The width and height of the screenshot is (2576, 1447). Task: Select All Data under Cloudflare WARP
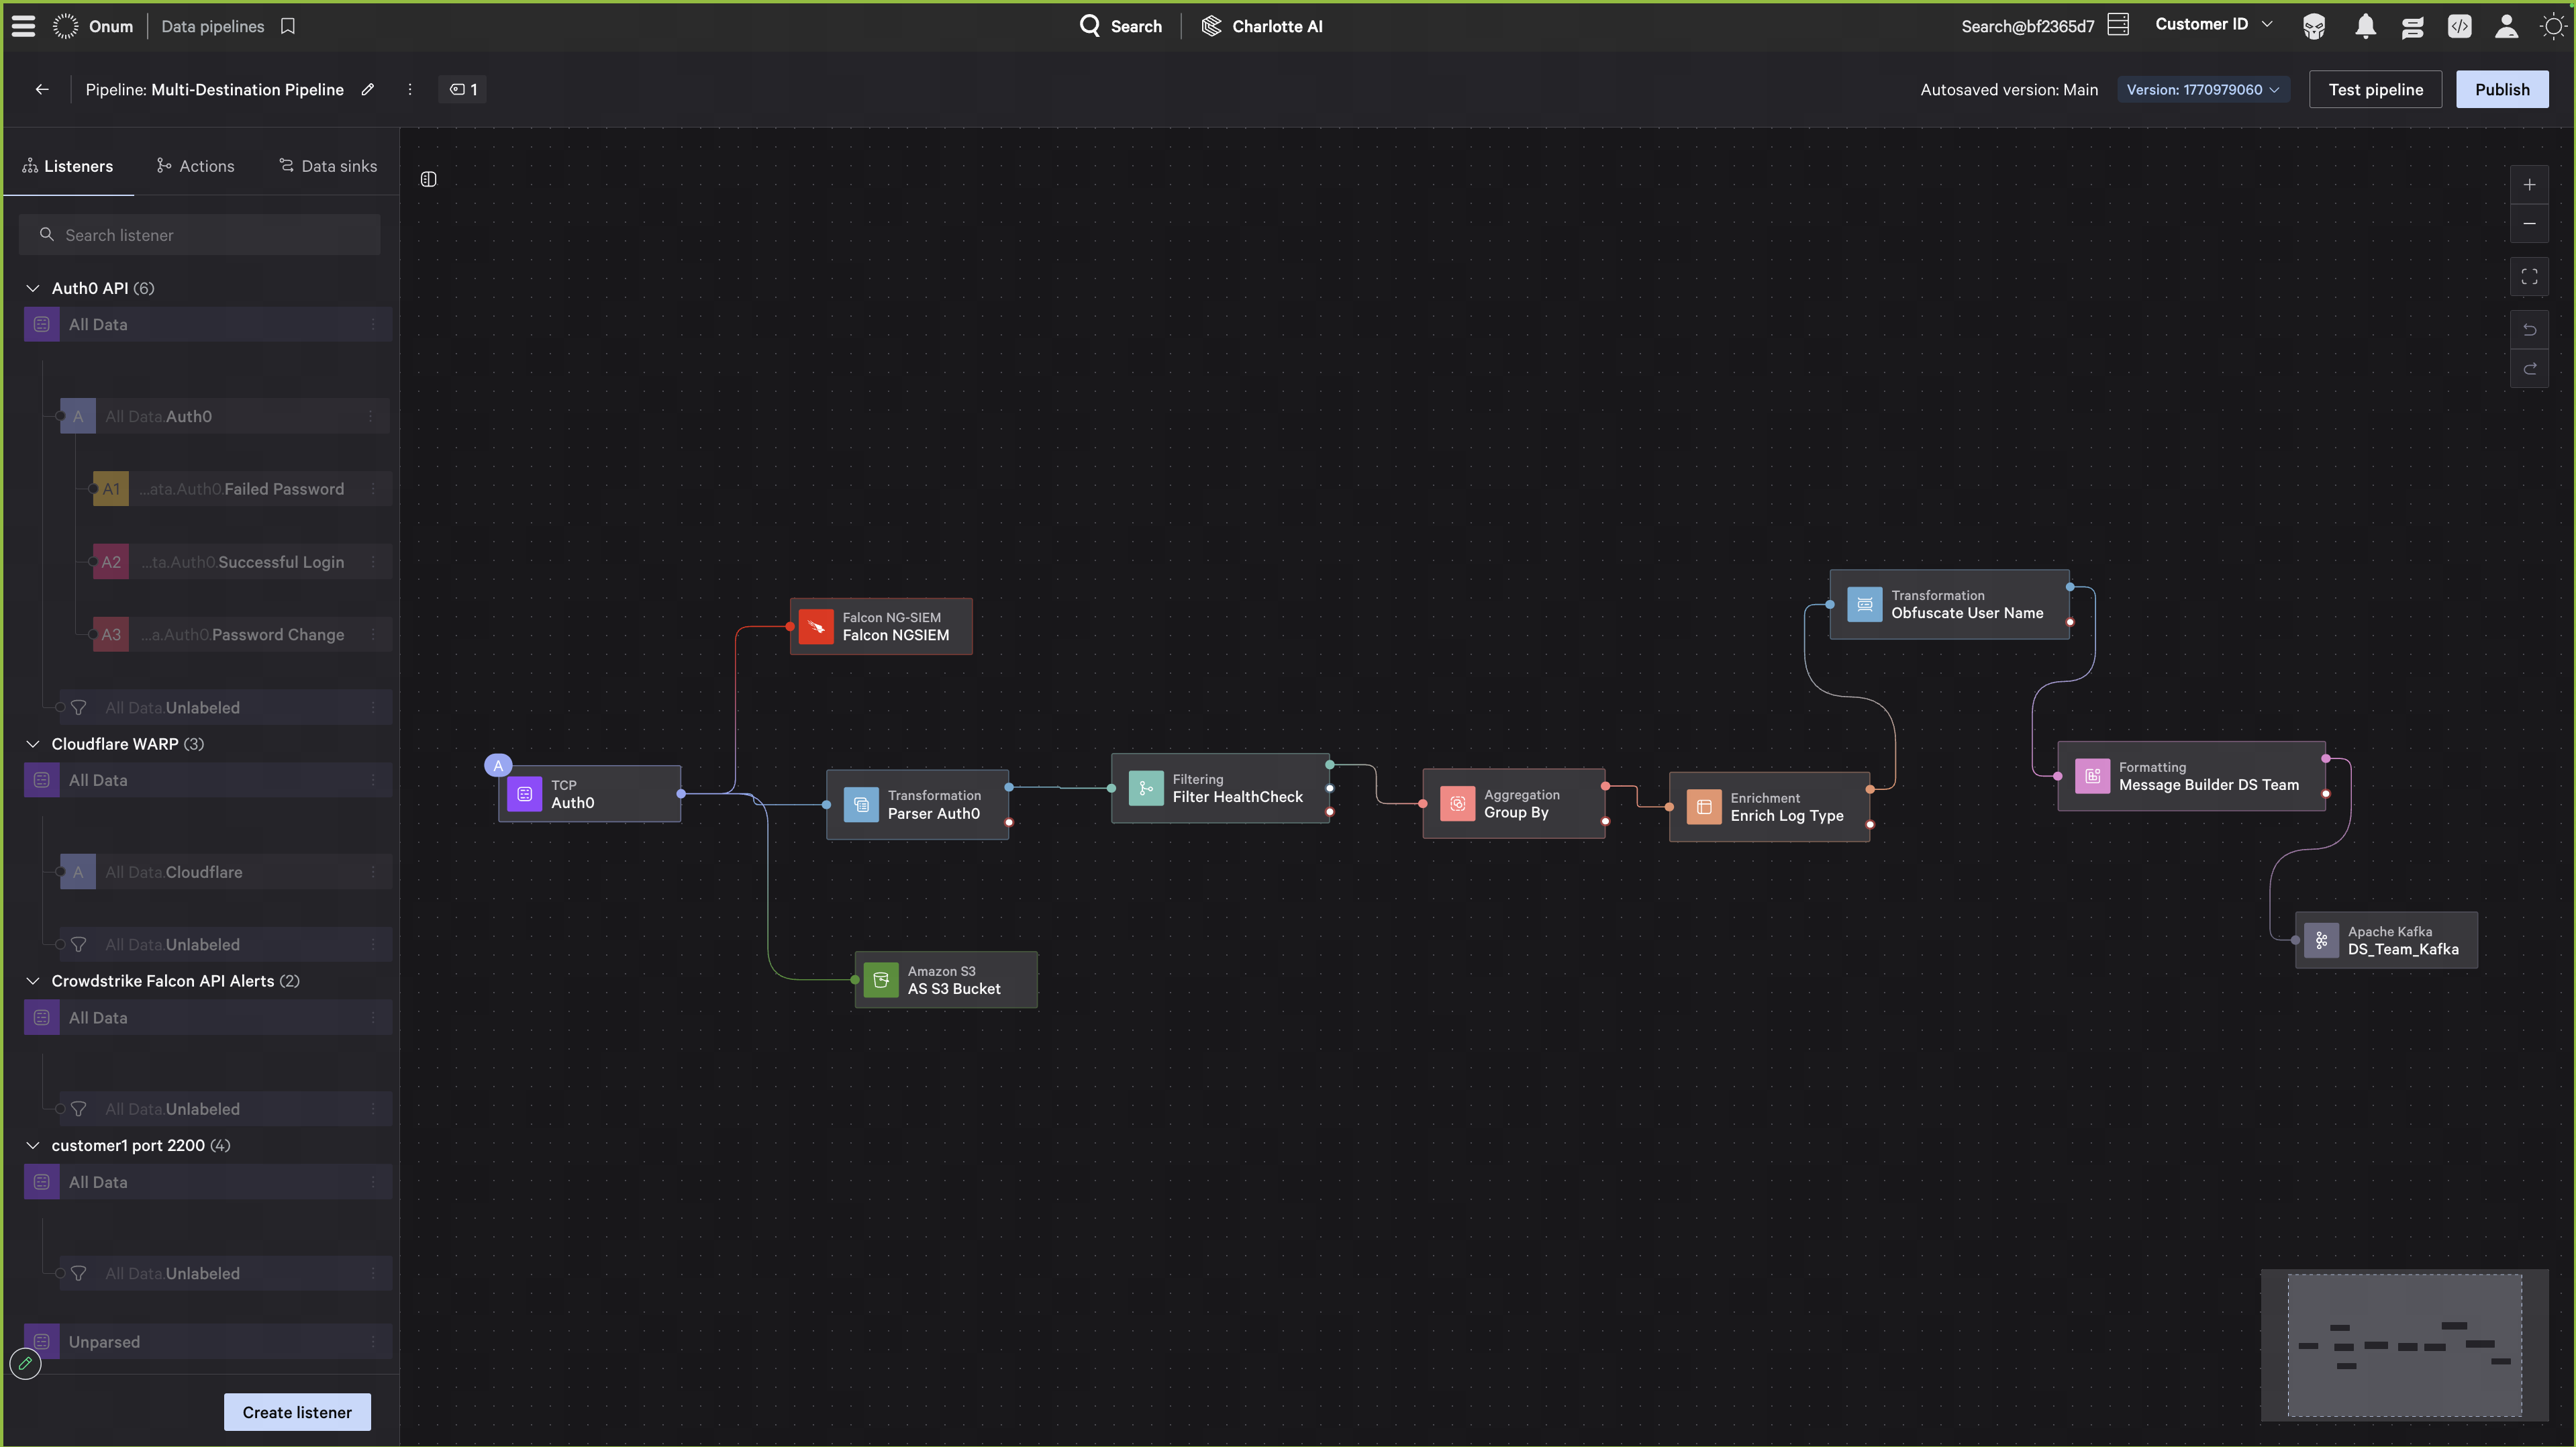208,780
